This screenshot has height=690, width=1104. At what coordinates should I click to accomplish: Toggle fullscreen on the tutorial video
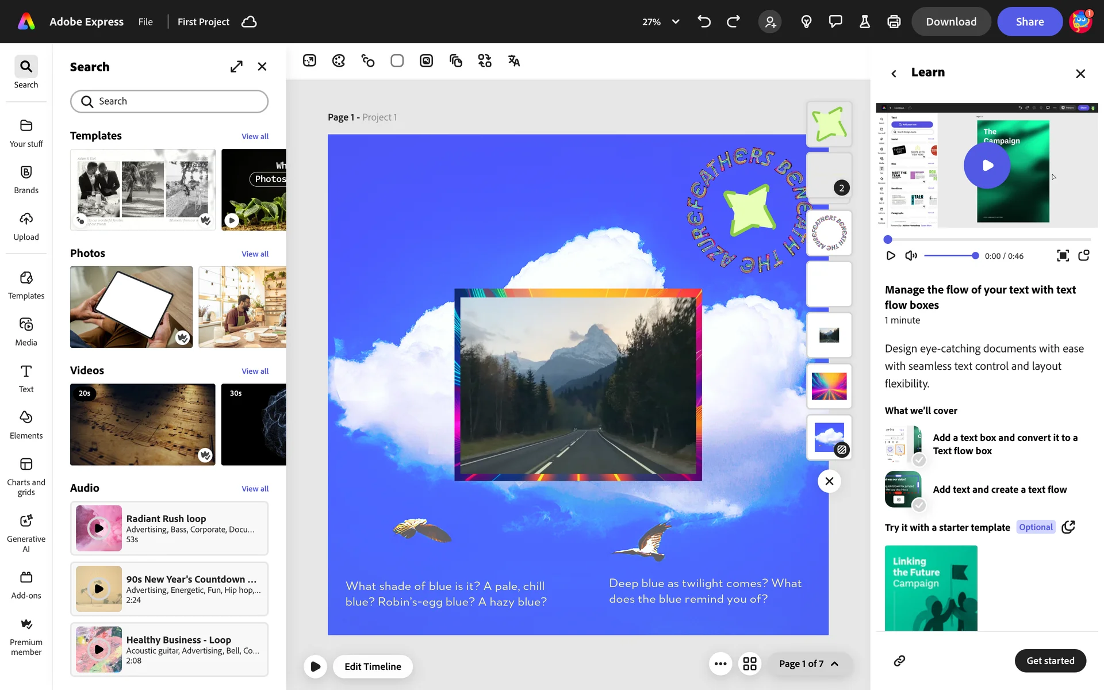(x=1063, y=256)
